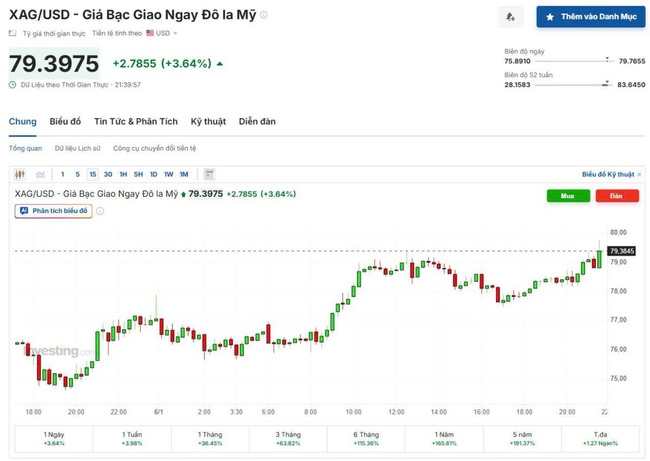
Task: Click the green Mua button
Action: 568,196
